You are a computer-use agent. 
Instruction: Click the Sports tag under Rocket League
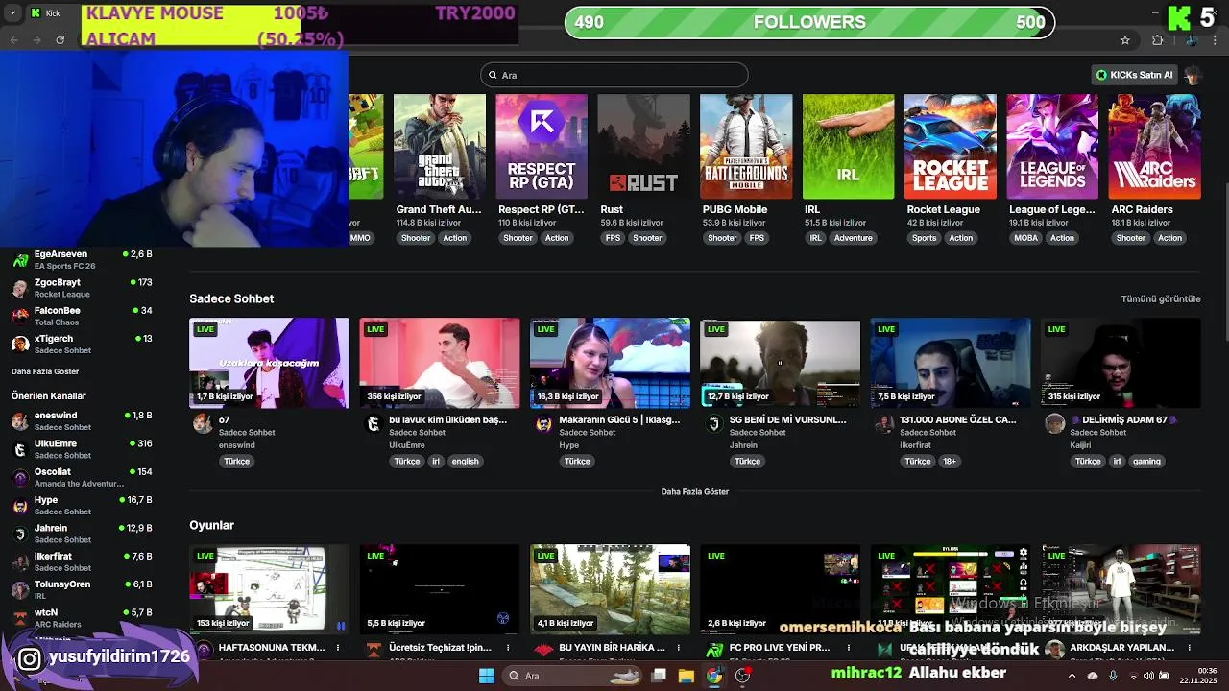point(924,238)
